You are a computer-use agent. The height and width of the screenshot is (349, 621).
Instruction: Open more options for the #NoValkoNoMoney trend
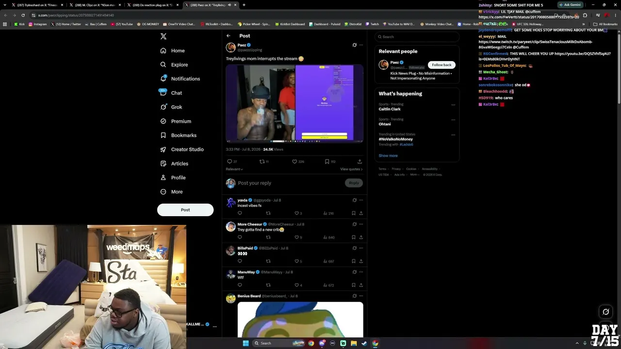point(453,135)
